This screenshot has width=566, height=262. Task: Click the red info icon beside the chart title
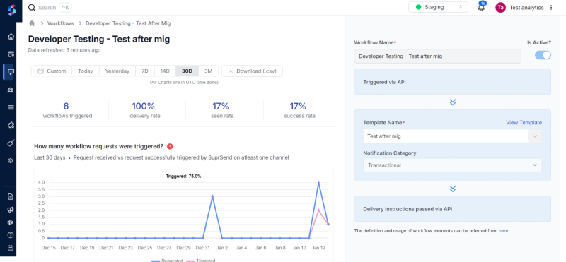[170, 146]
